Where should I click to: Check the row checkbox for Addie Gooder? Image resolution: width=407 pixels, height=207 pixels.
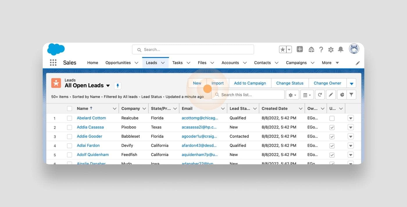coord(69,137)
